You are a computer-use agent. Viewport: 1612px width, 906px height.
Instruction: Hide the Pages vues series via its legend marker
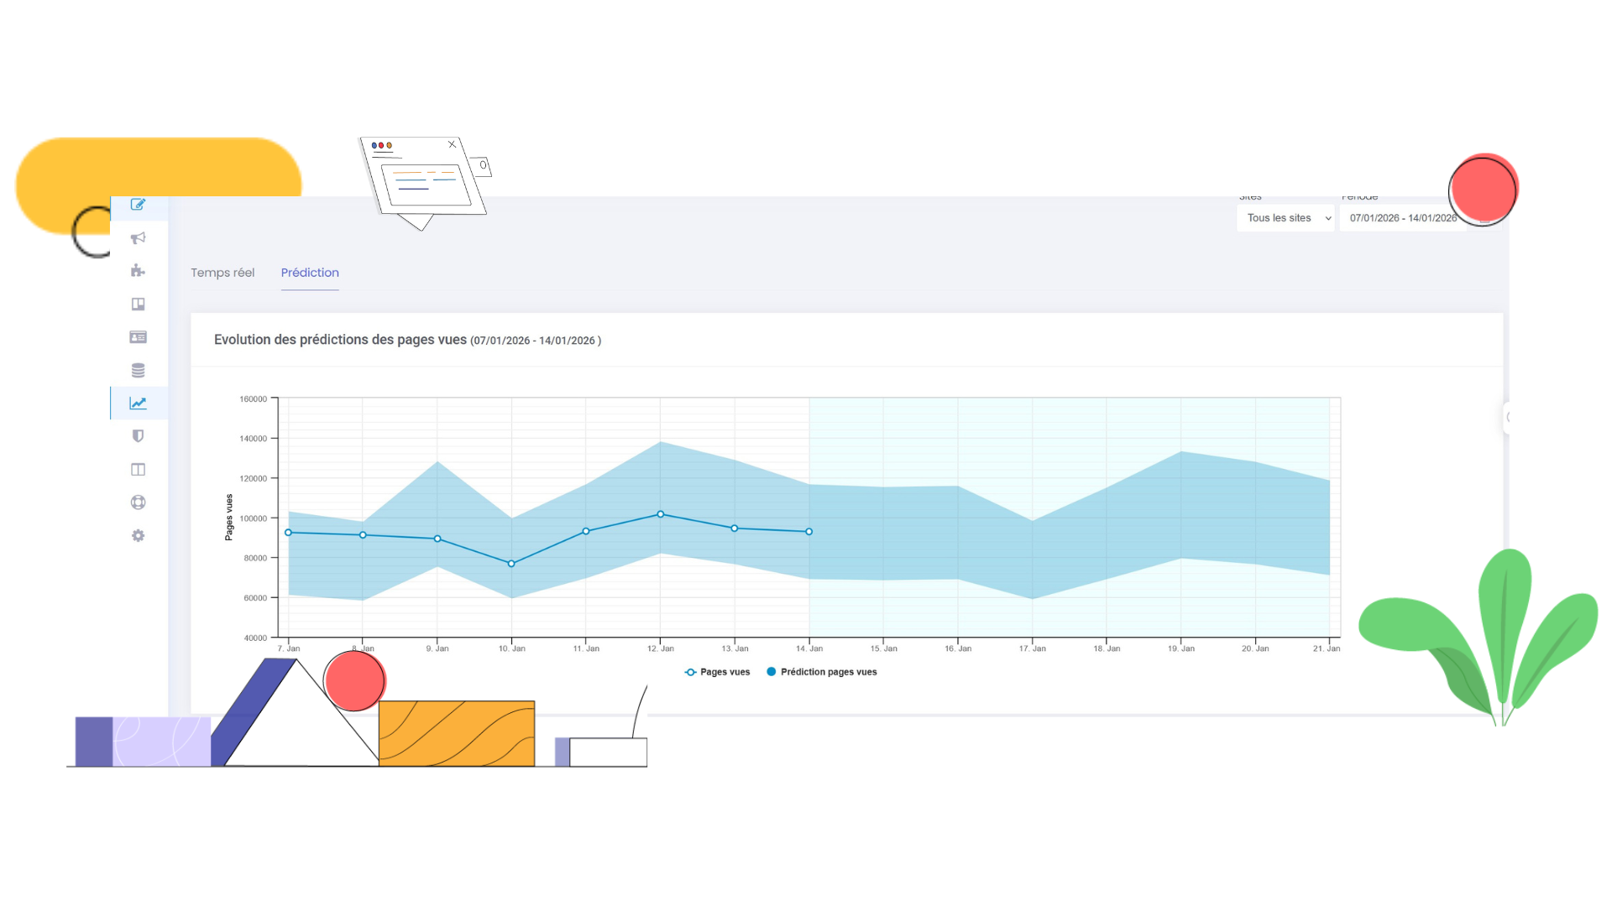[x=688, y=671]
